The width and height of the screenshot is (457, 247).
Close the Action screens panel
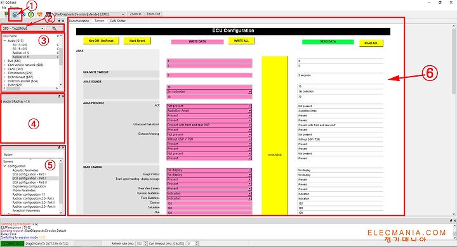(x=63, y=148)
